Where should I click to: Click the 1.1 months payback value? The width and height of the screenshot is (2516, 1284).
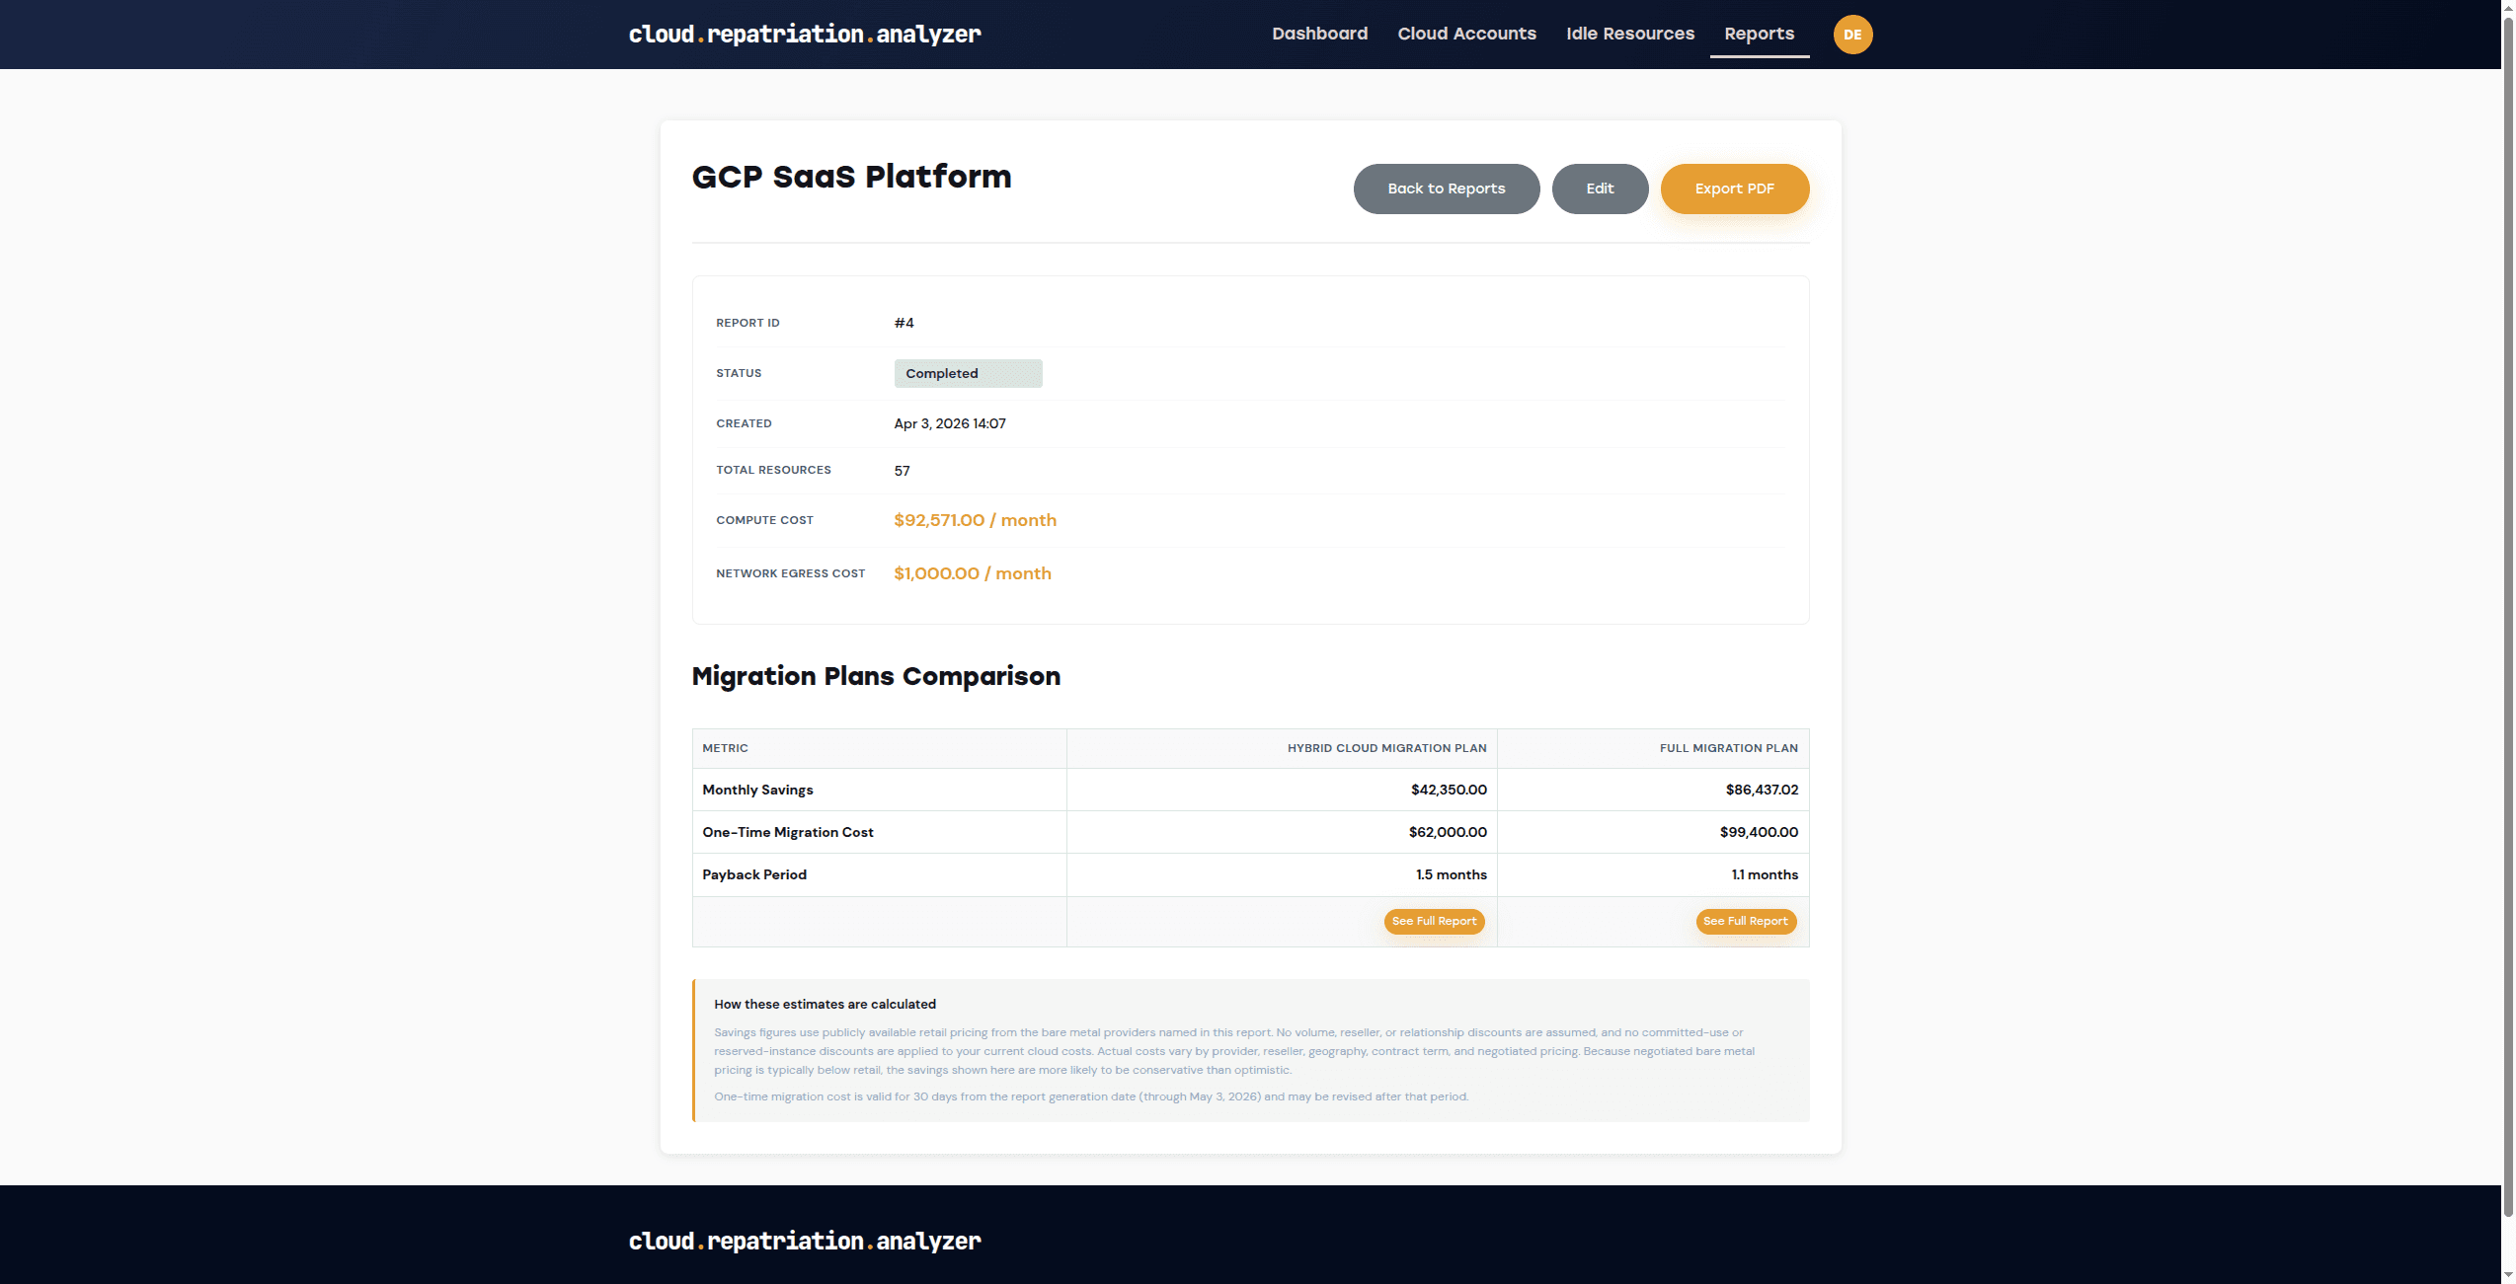[x=1765, y=874]
